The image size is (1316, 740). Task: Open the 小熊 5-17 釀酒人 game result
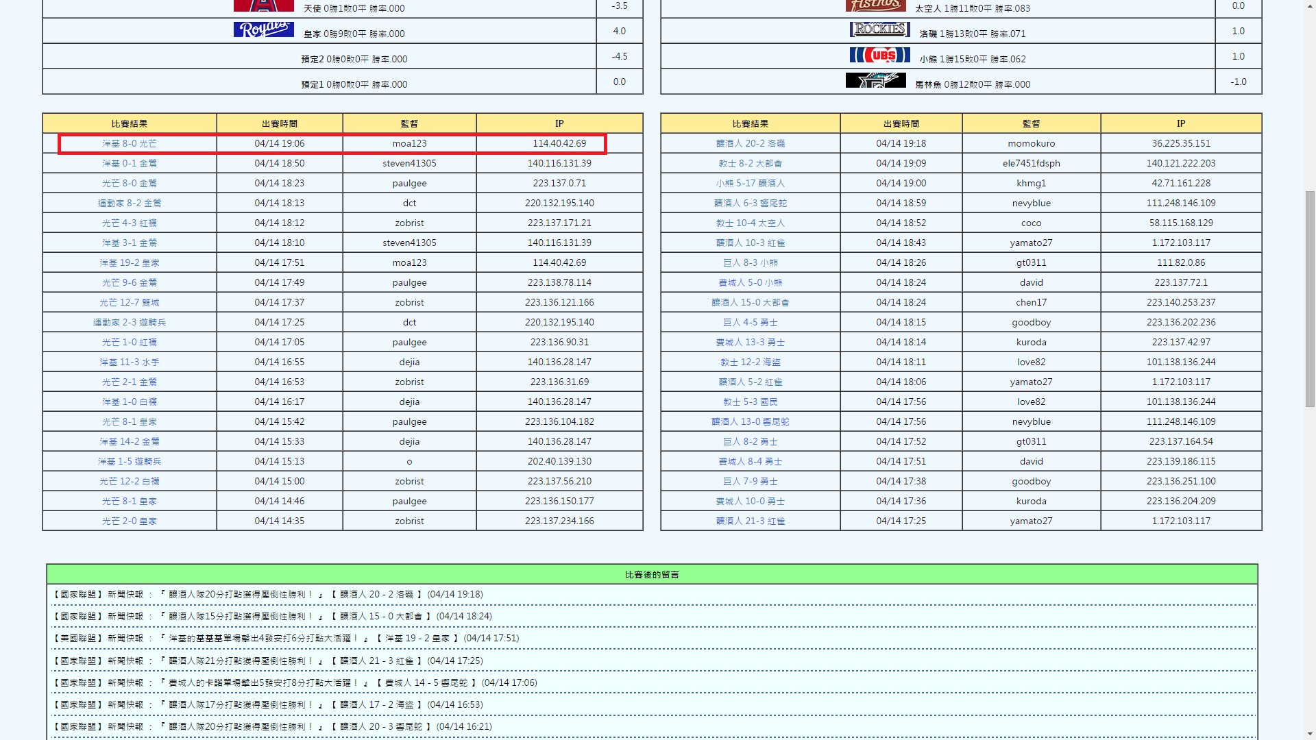(x=750, y=184)
